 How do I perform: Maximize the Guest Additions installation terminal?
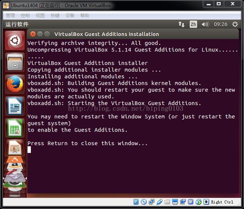click(47, 34)
